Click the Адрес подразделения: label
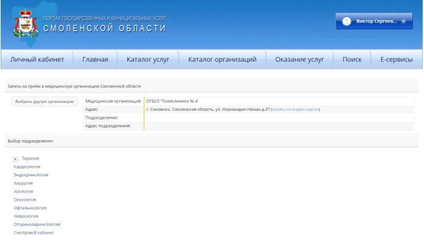Screen dimensions: 424x243 [108, 126]
